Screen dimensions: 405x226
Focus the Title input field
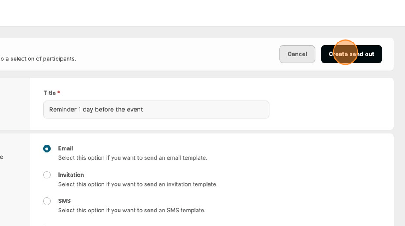coord(156,110)
